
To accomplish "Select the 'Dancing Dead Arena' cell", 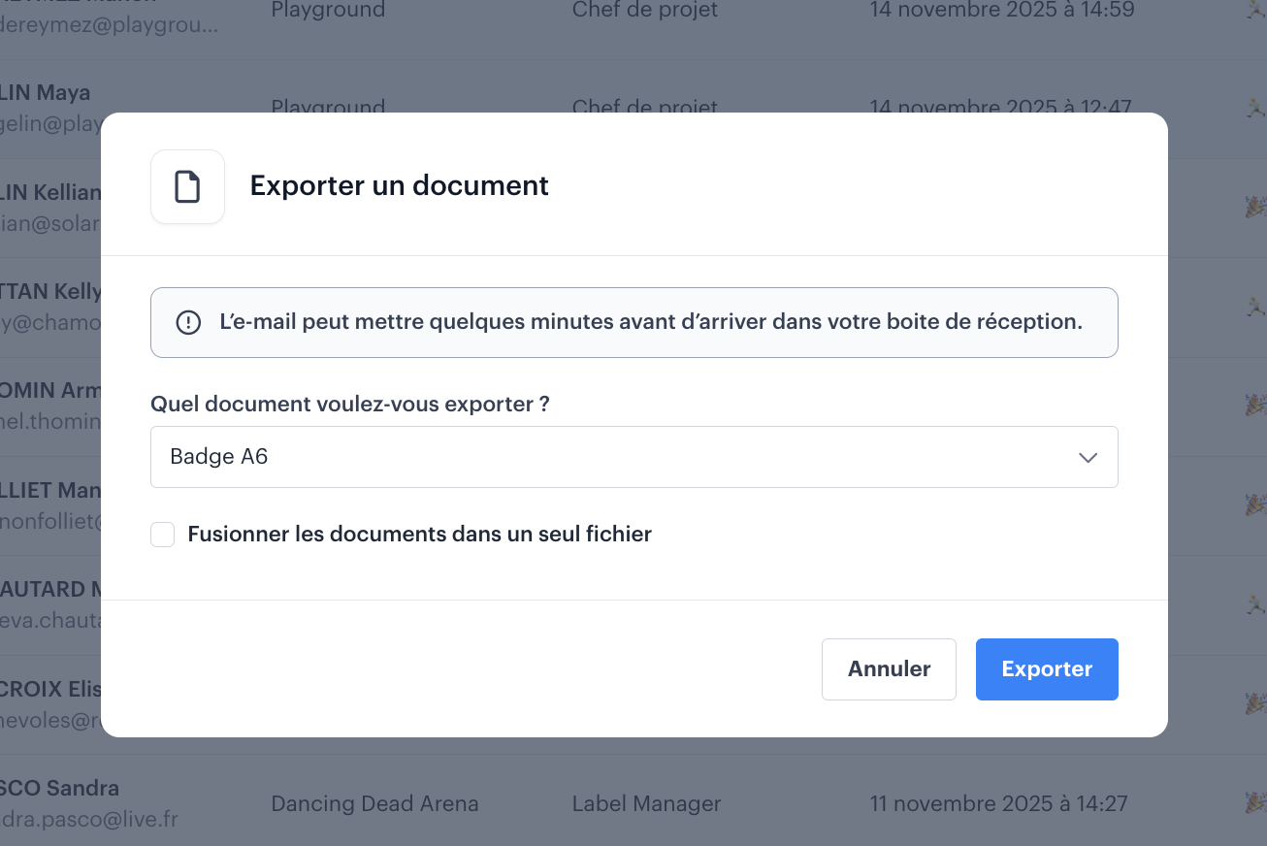I will coord(374,803).
